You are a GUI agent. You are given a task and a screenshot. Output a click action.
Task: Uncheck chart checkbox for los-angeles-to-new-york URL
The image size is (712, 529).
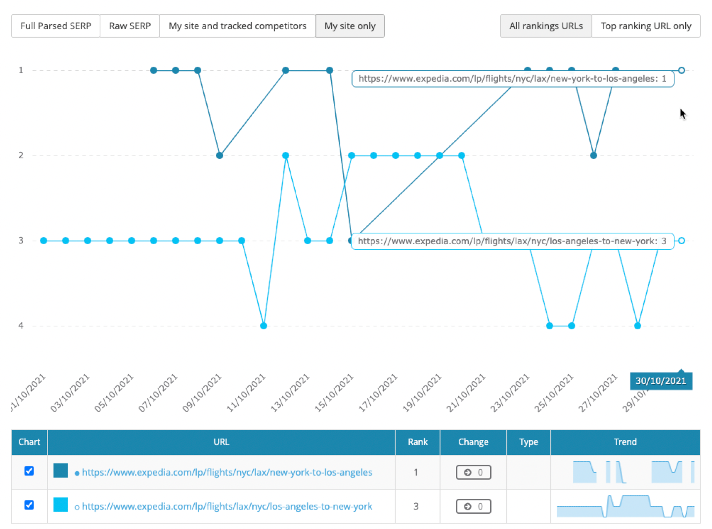point(29,505)
